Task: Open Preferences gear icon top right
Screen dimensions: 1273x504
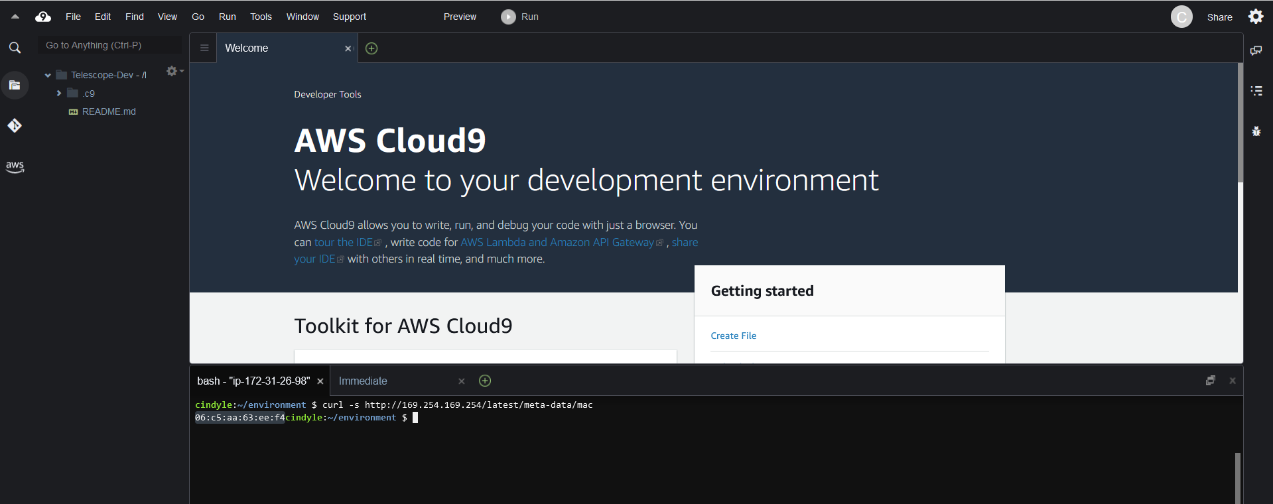Action: [1256, 17]
